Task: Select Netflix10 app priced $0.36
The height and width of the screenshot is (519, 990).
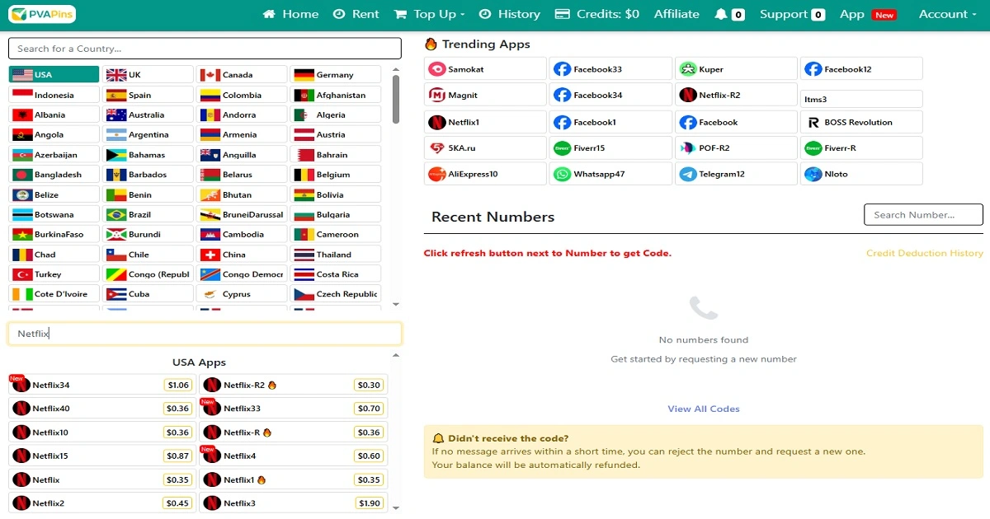Action: (x=102, y=432)
